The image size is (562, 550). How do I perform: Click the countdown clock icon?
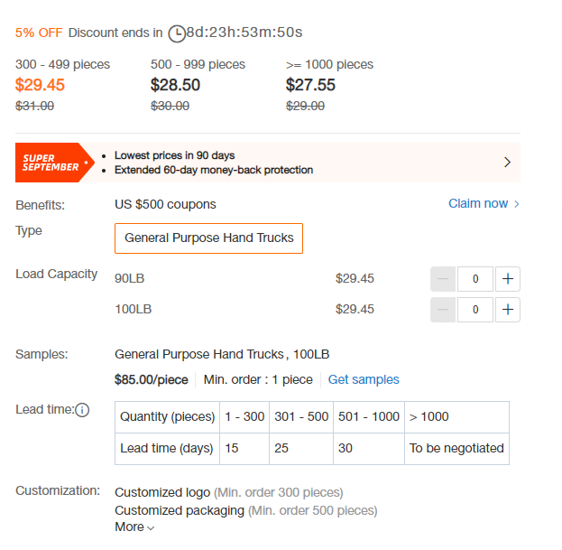coord(177,33)
